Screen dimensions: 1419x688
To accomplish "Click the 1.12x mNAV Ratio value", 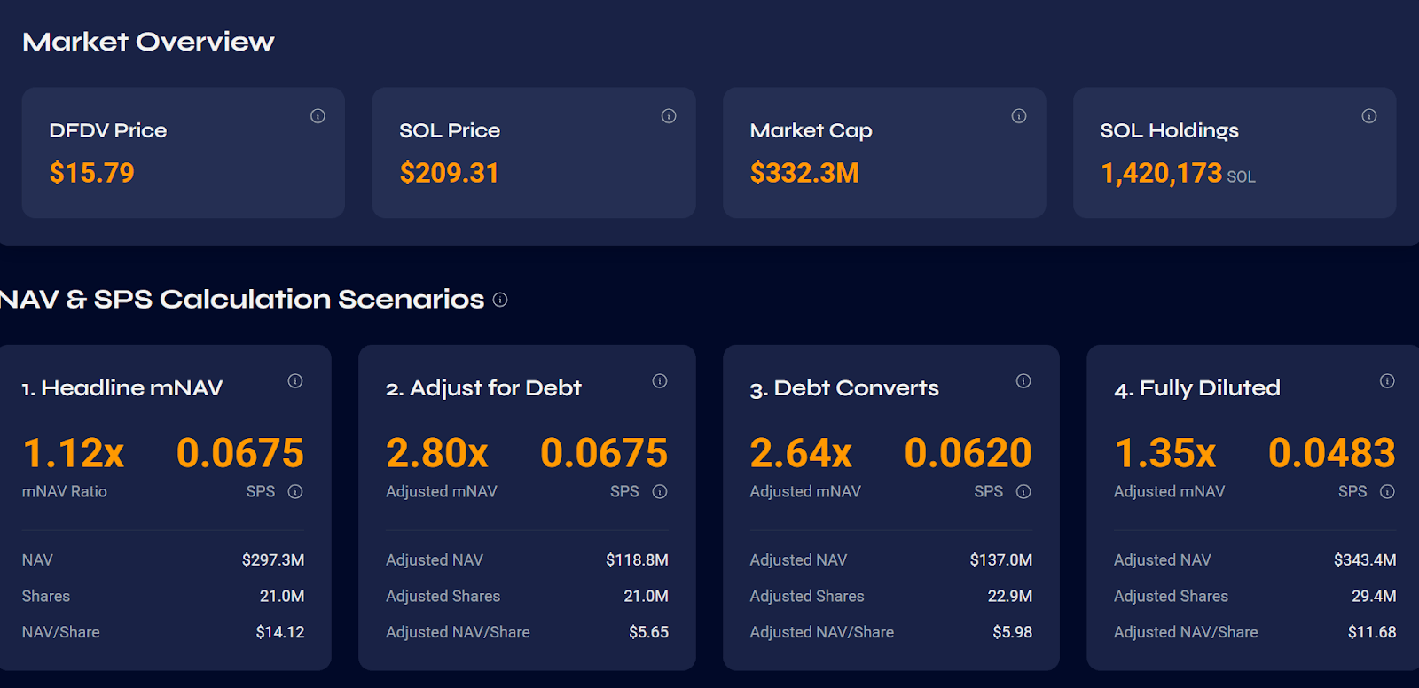I will pos(74,453).
